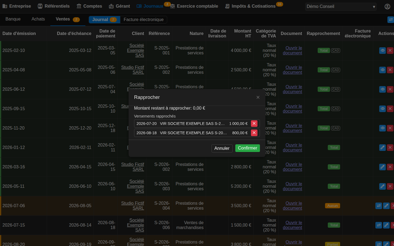
Task: Confirm the reconciliation
Action: tap(248, 148)
